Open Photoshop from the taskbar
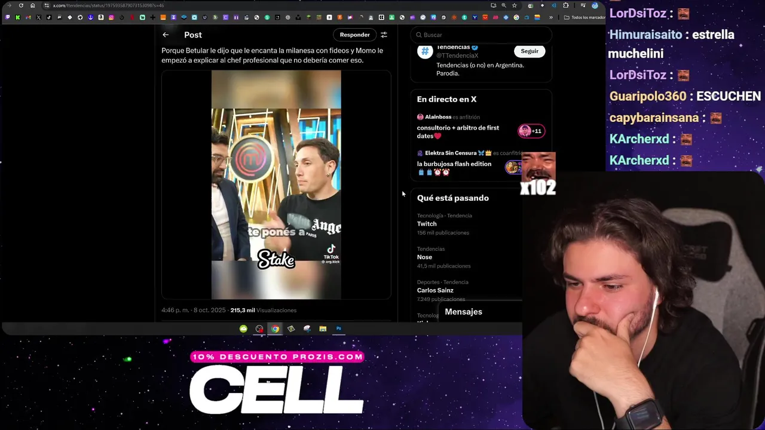765x430 pixels. (338, 328)
